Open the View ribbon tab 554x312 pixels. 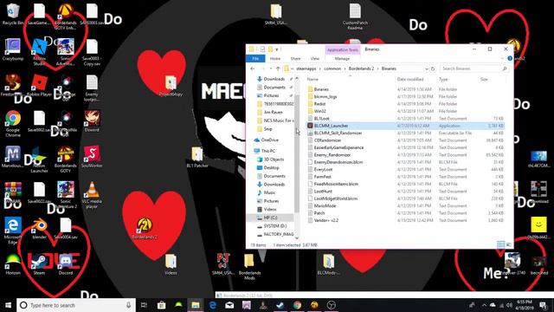pos(315,58)
